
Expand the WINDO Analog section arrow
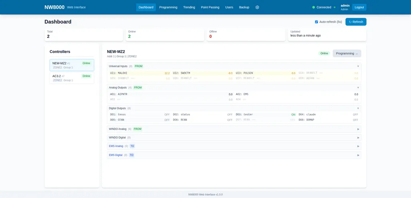tap(358, 129)
